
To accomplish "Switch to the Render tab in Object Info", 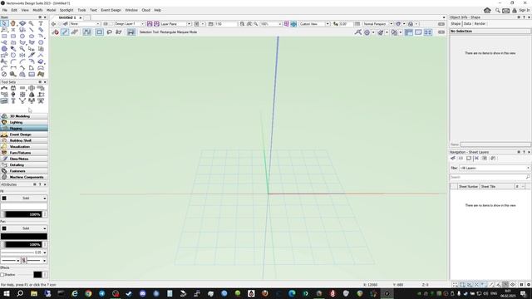I will click(480, 24).
